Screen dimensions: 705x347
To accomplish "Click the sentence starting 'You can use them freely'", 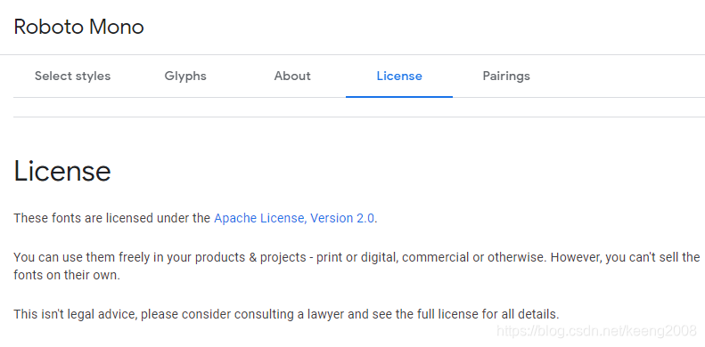I will tap(357, 266).
